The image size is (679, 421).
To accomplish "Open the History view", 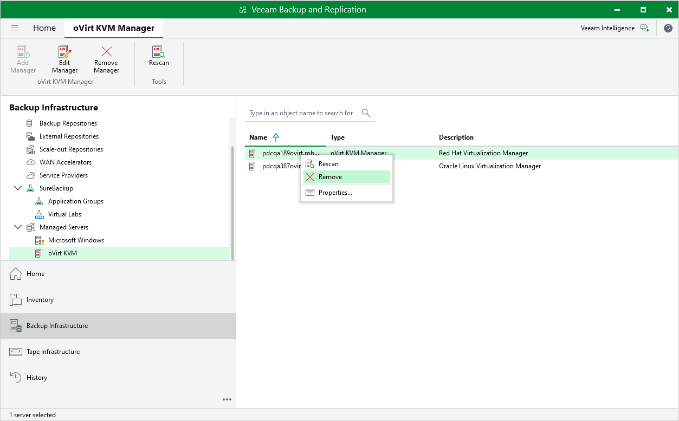I will tap(36, 377).
